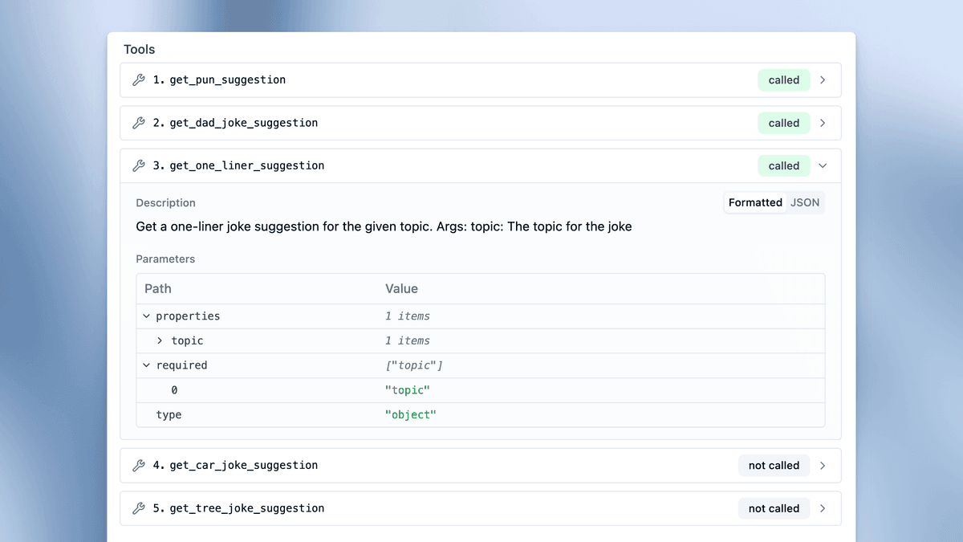This screenshot has height=542, width=963.
Task: Select the type row value "object"
Action: pos(410,415)
